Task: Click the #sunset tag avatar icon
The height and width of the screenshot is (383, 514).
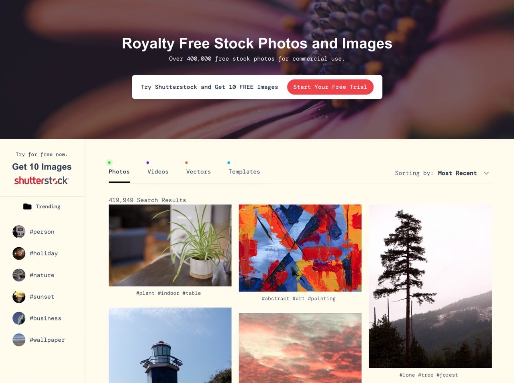Action: pyautogui.click(x=19, y=297)
